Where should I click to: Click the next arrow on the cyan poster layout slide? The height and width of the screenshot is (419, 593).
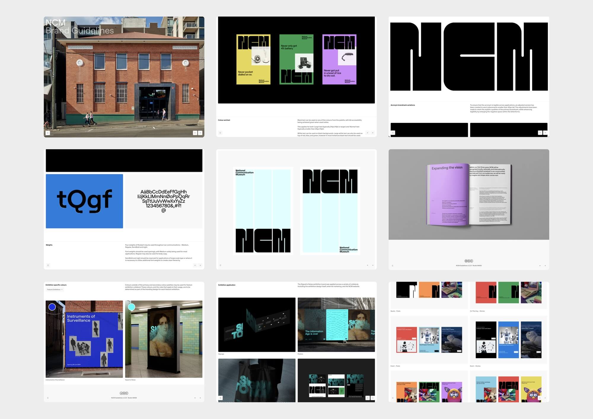(x=373, y=265)
